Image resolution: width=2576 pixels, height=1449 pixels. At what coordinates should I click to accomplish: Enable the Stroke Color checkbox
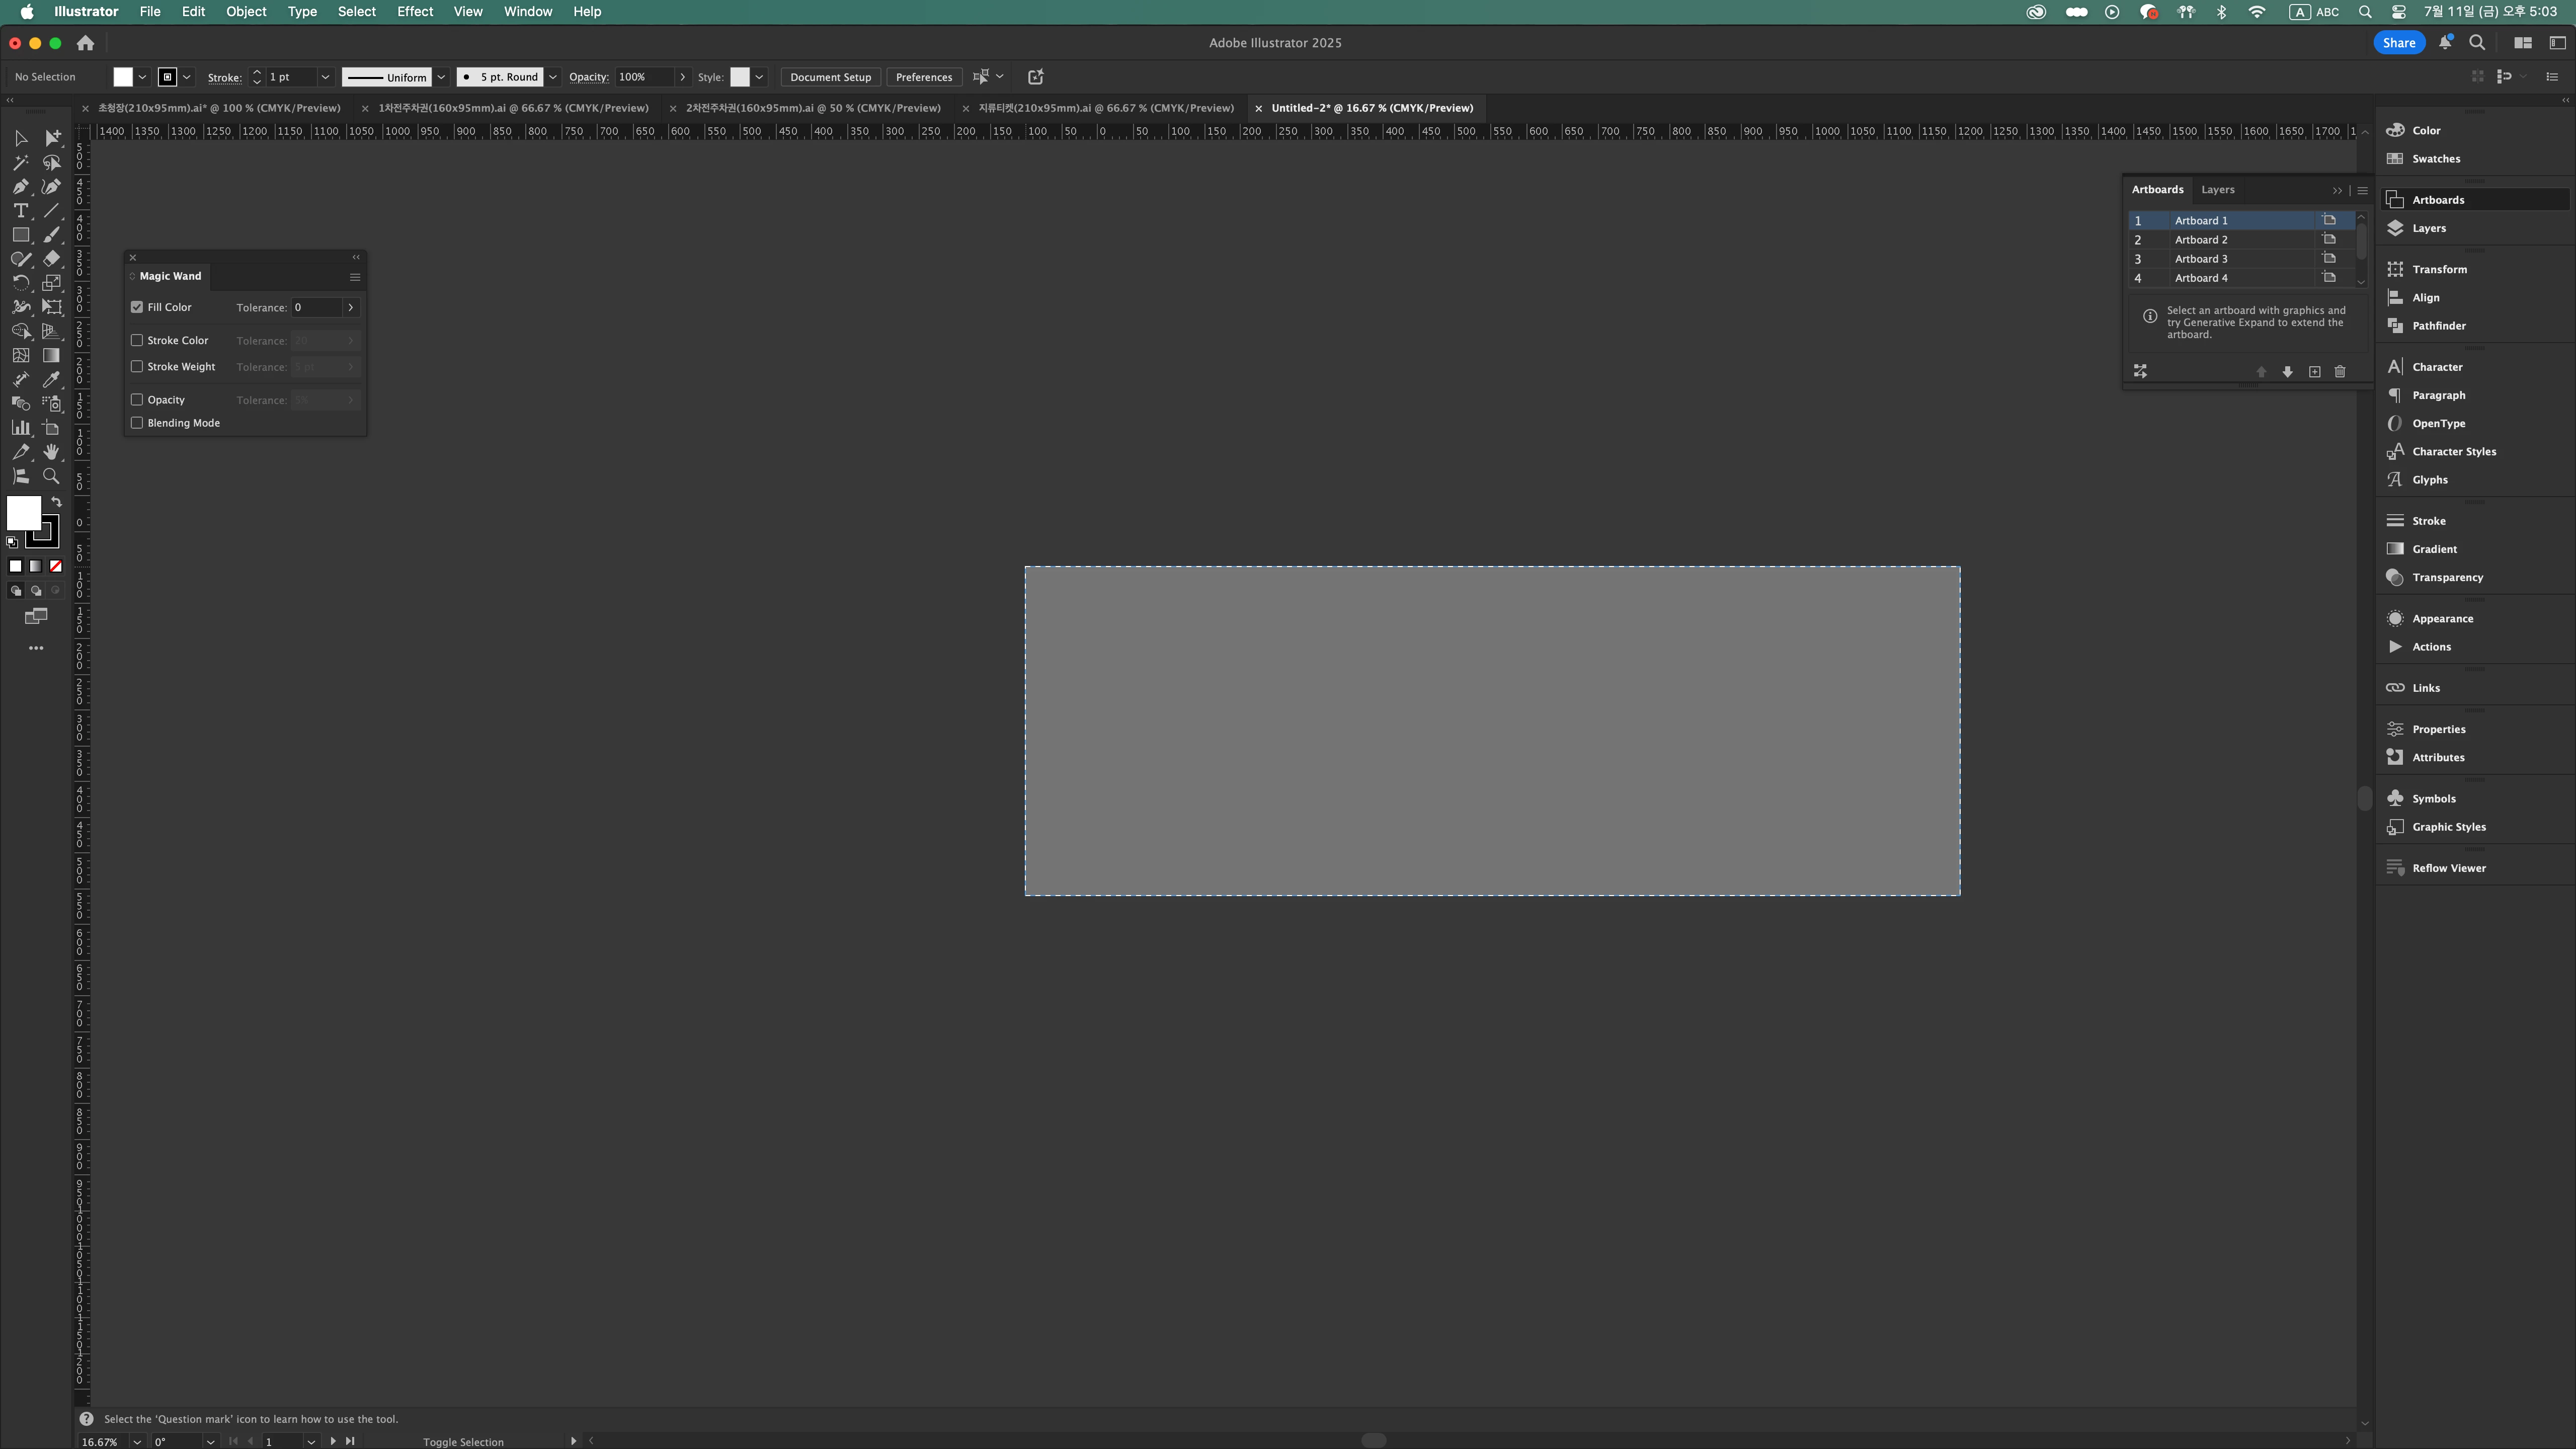(x=137, y=340)
